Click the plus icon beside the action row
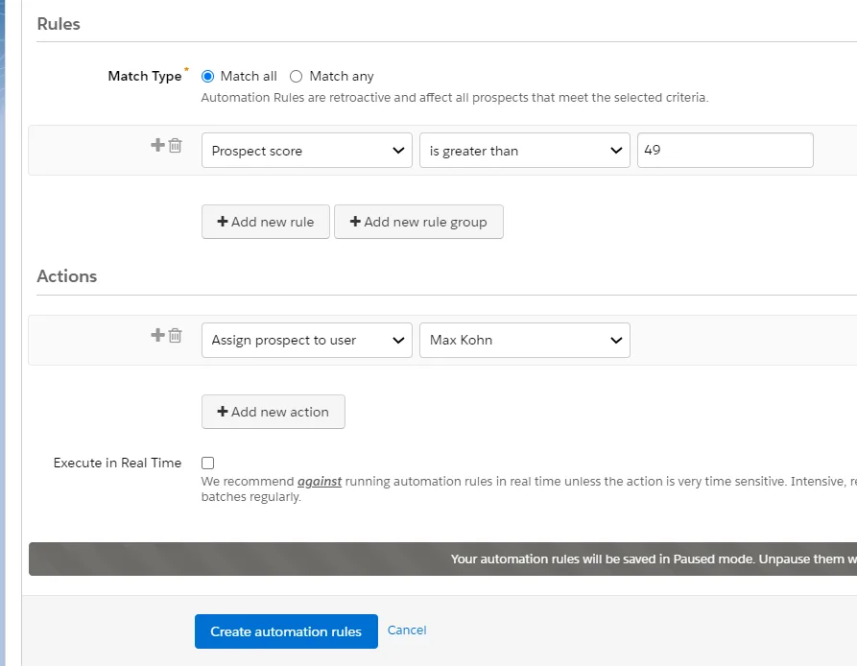Viewport: 857px width, 666px height. coord(158,335)
